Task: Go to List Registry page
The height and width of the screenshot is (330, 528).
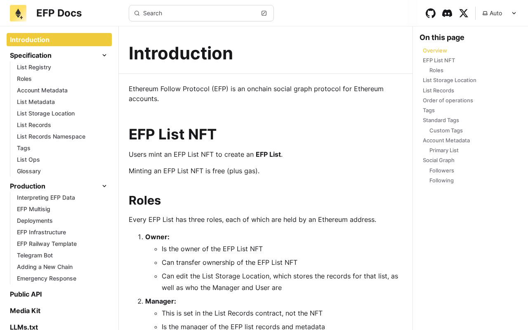Action: click(x=34, y=67)
